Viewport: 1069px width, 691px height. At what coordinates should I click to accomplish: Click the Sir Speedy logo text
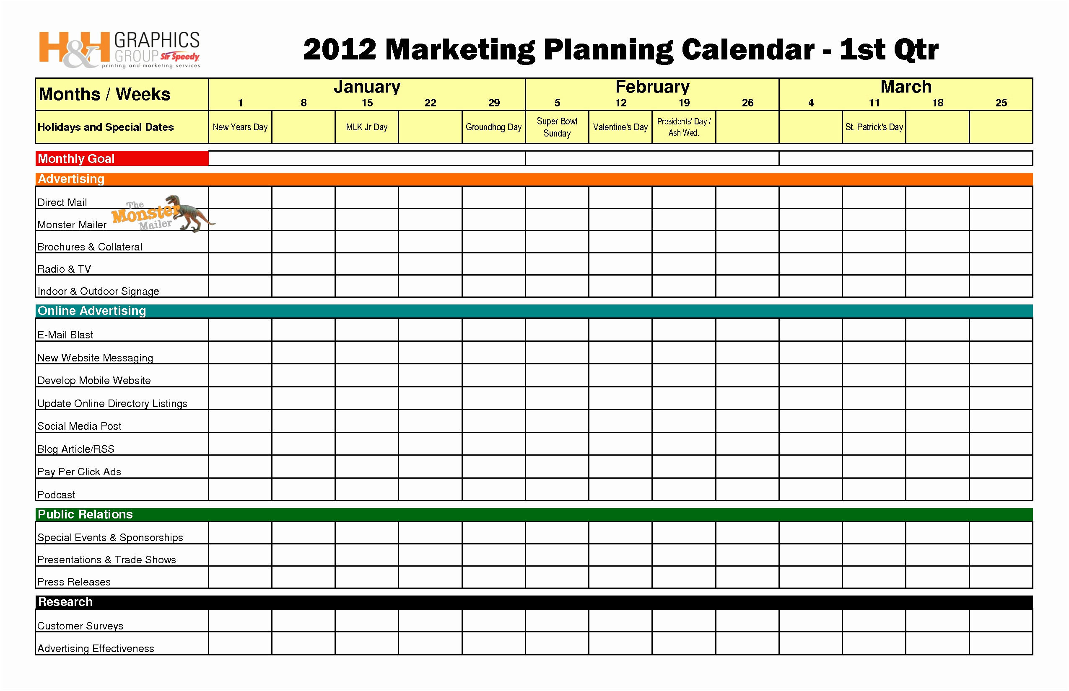[180, 57]
